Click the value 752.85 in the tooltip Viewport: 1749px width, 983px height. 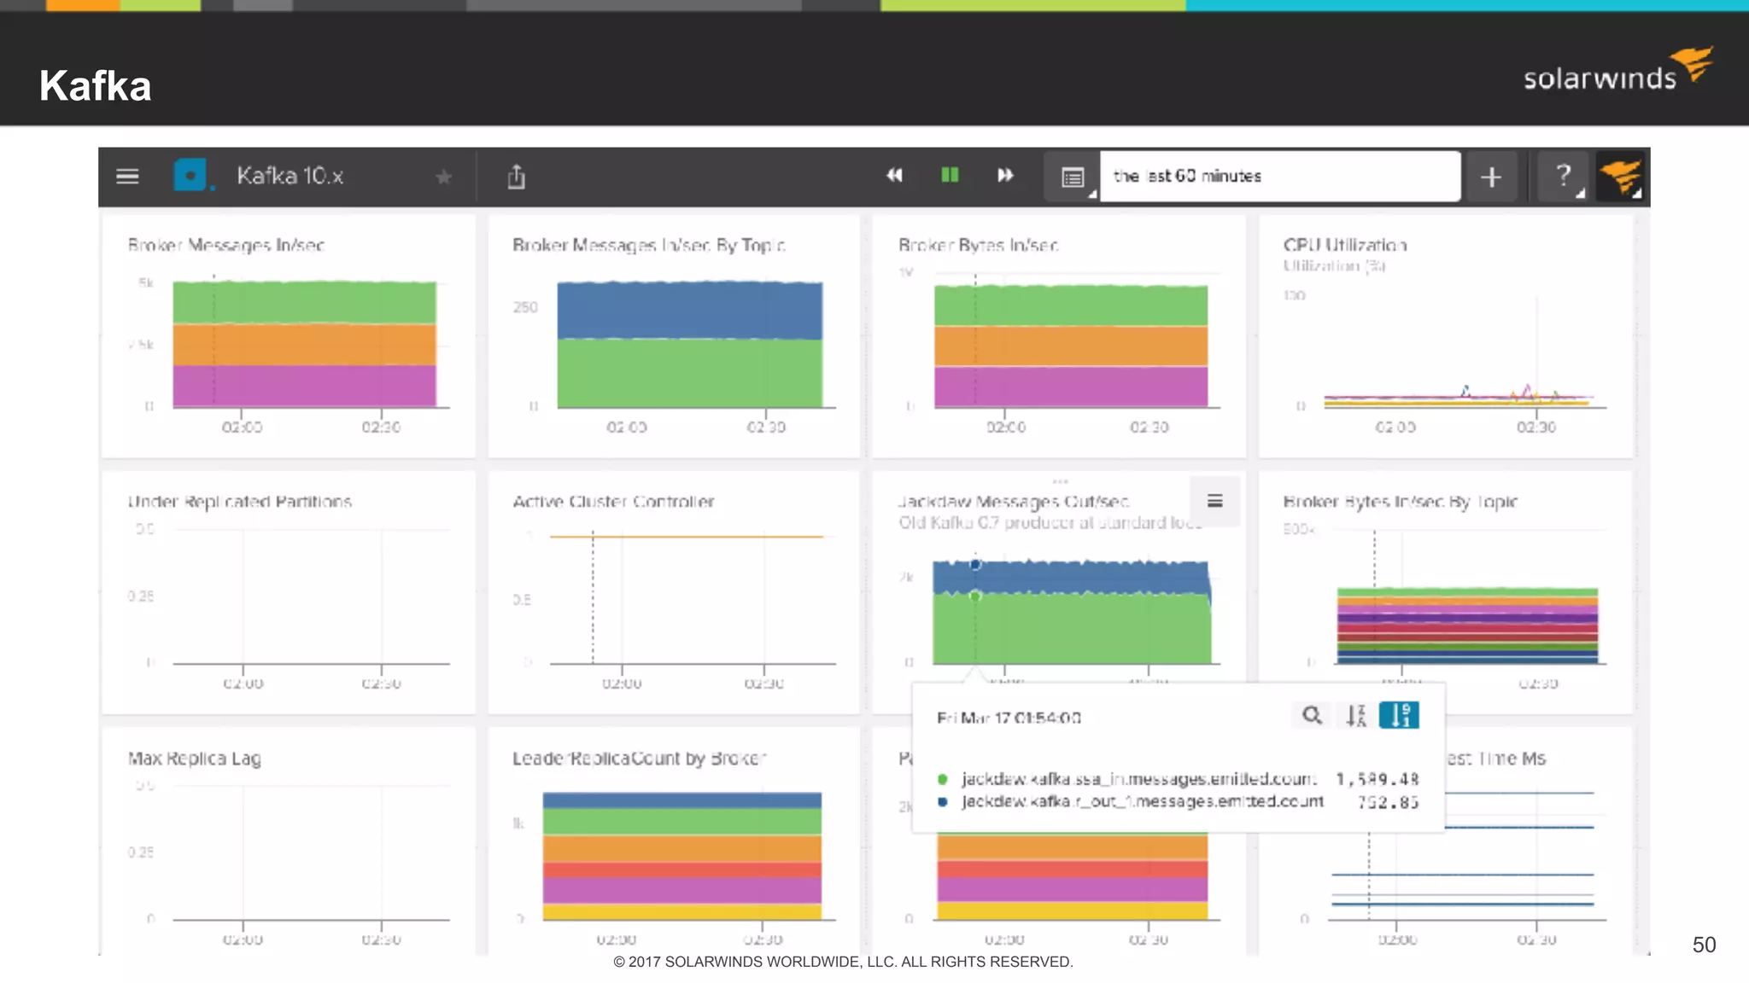1388,802
